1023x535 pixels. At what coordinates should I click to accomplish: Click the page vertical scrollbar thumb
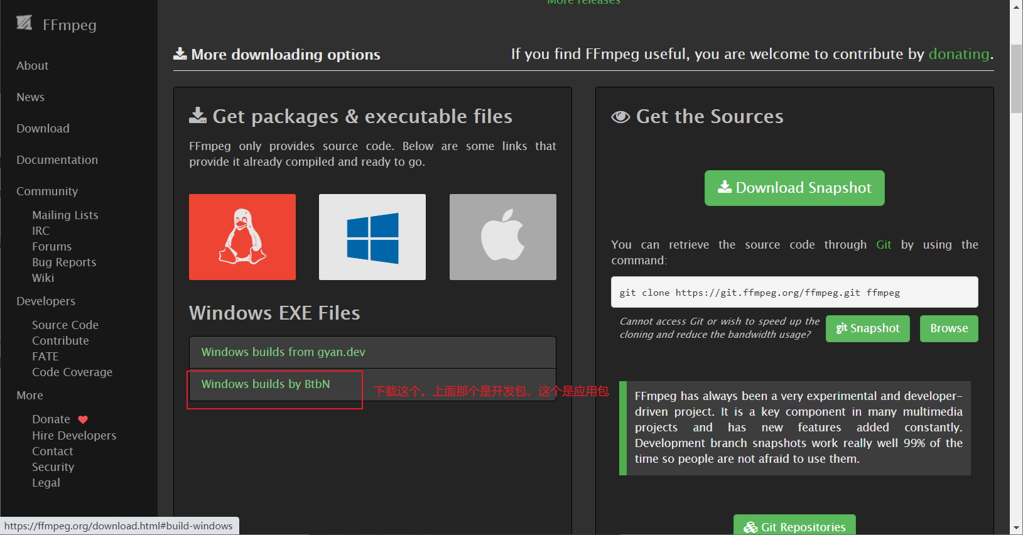1016,79
